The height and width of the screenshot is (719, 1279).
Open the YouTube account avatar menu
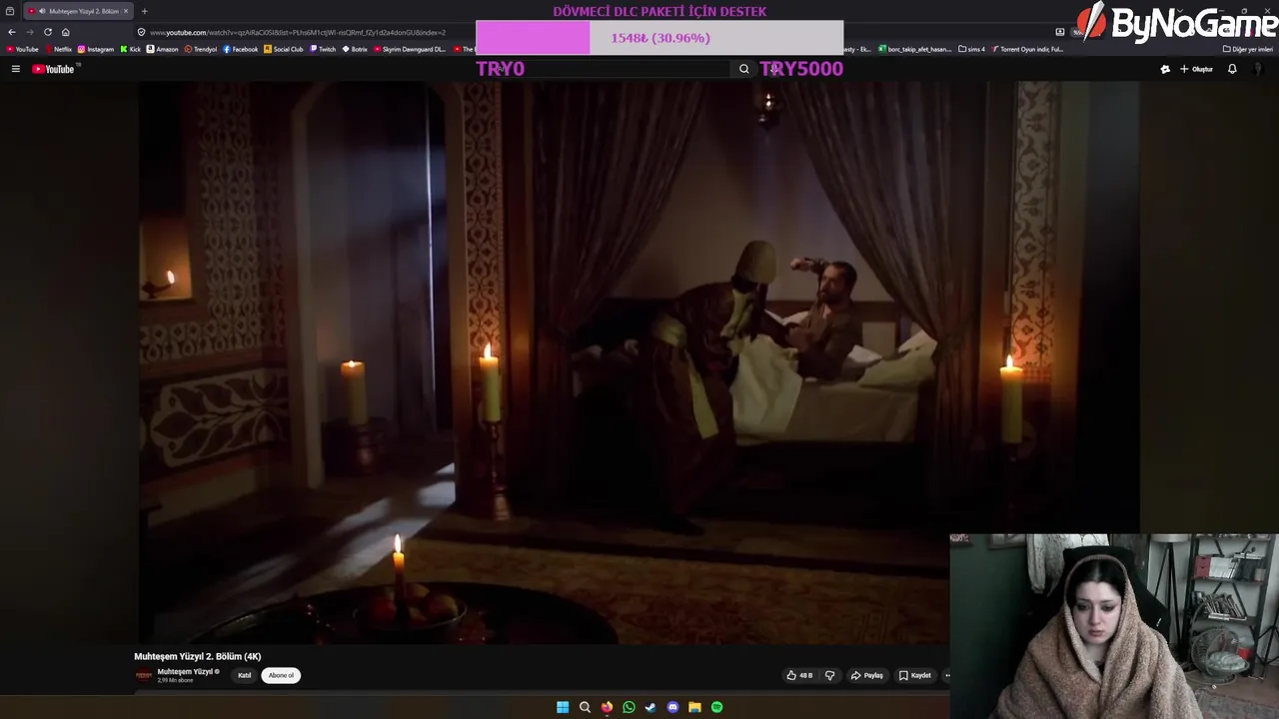1259,69
